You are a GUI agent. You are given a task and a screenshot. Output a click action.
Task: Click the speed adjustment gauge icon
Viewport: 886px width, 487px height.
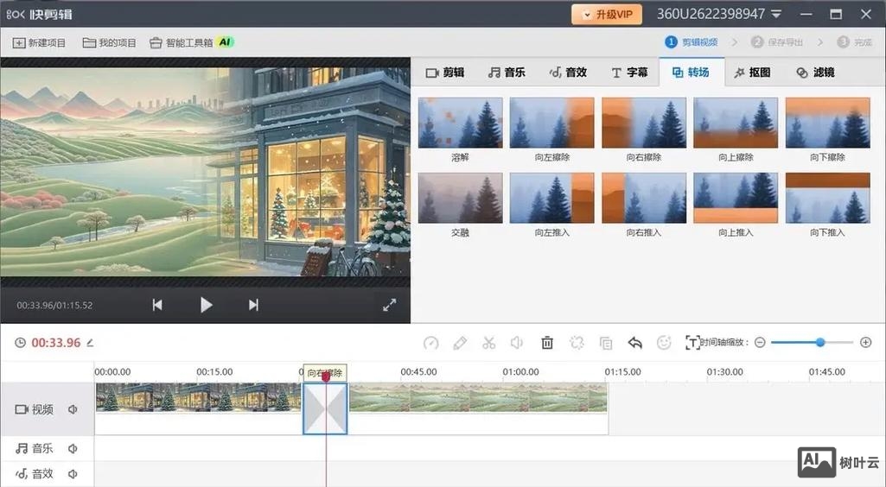click(x=431, y=343)
